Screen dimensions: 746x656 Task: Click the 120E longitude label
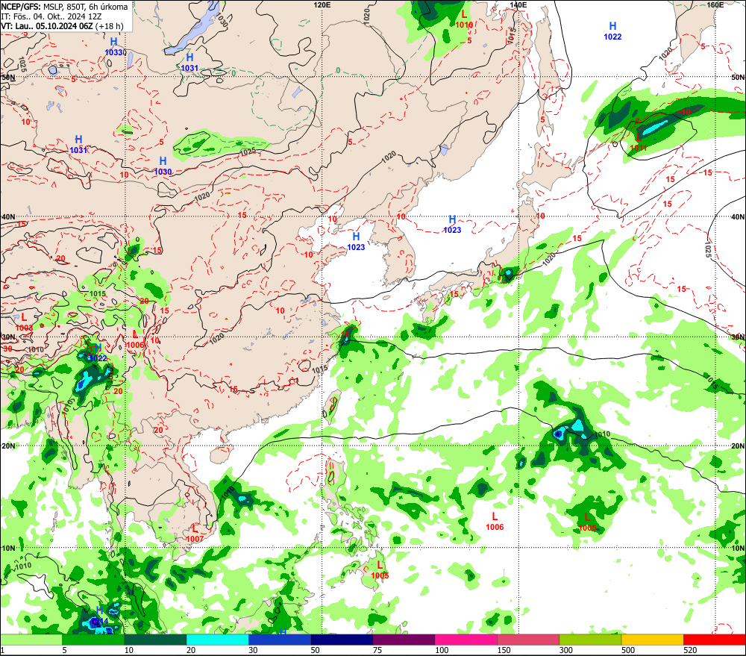coord(322,4)
